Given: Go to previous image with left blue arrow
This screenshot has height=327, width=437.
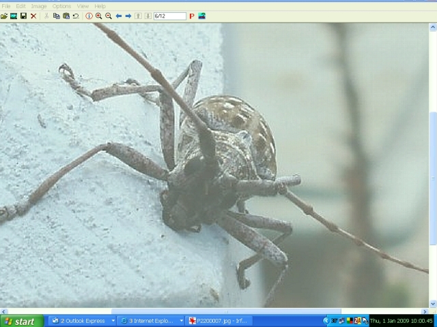Looking at the screenshot, I should tap(119, 16).
